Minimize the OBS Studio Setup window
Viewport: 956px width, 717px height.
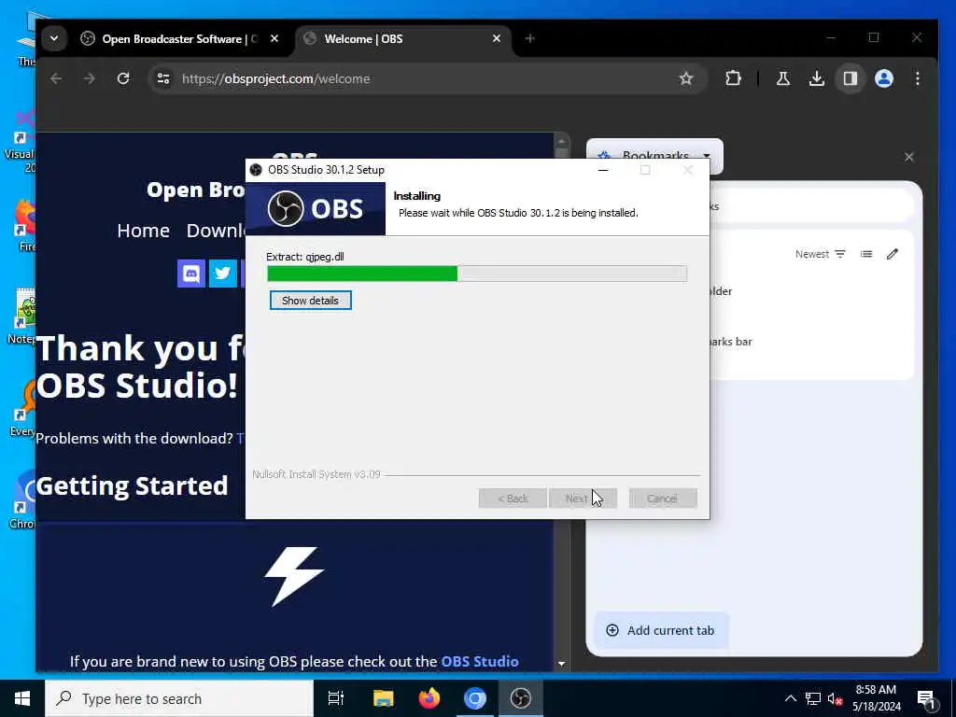coord(603,170)
